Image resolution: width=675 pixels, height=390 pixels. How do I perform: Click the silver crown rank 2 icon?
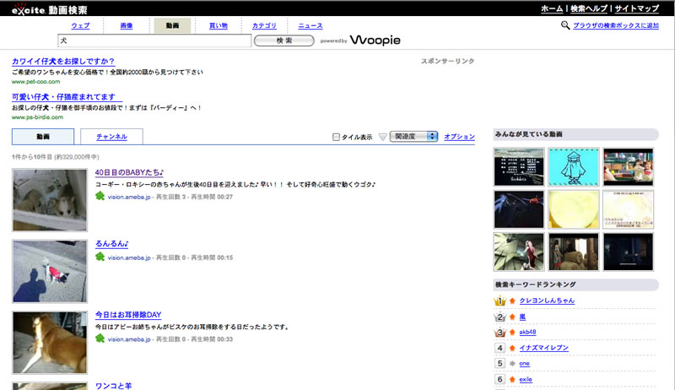pyautogui.click(x=499, y=317)
